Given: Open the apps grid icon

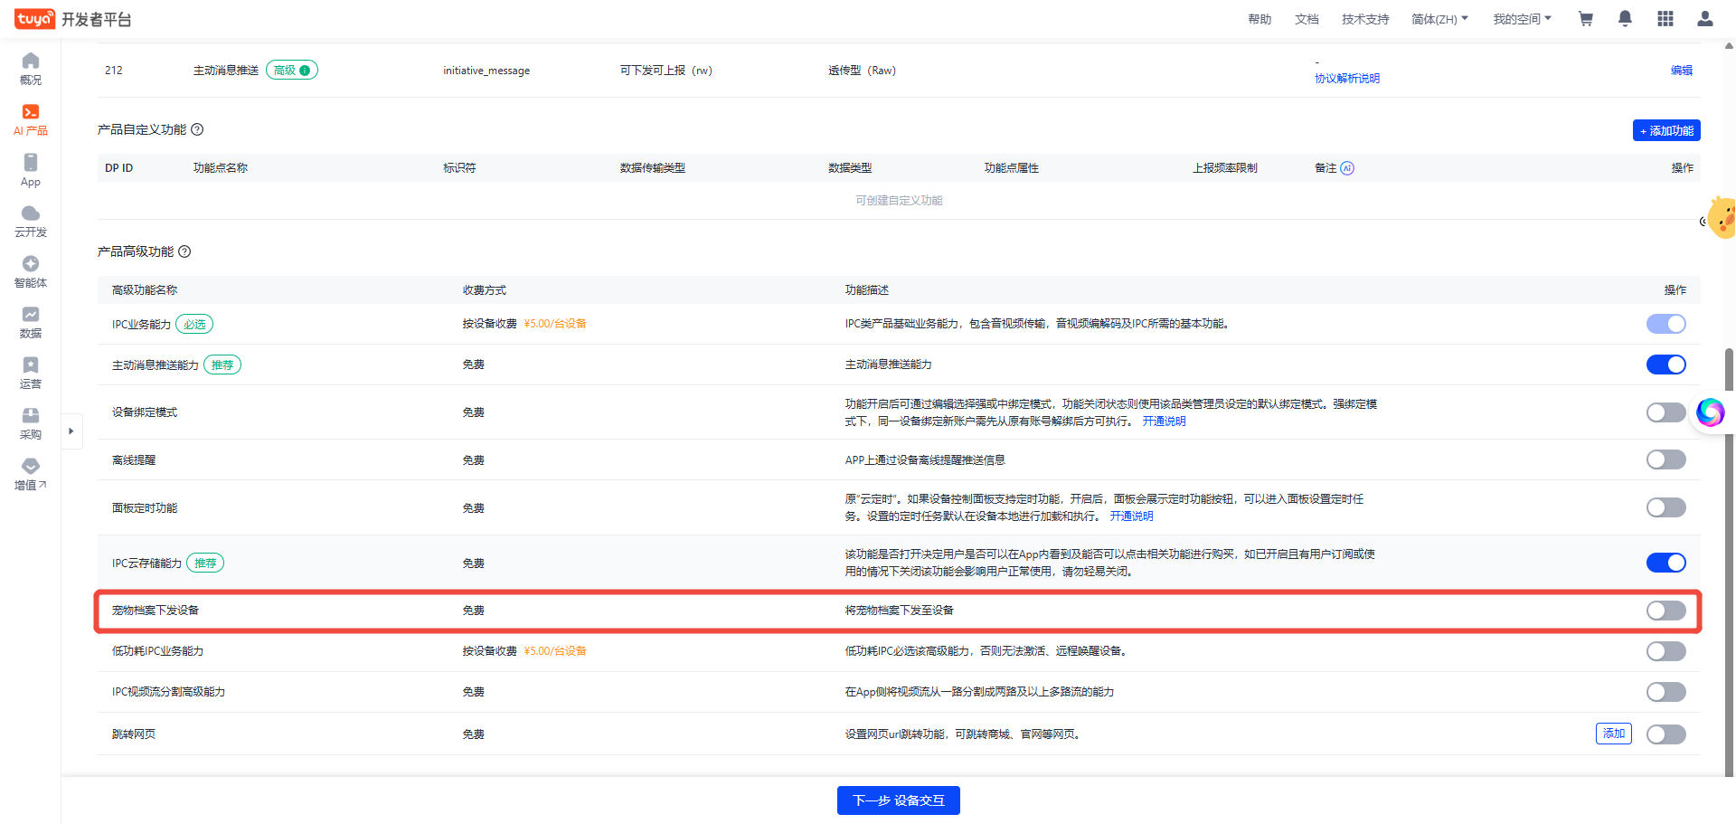Looking at the screenshot, I should [1665, 19].
